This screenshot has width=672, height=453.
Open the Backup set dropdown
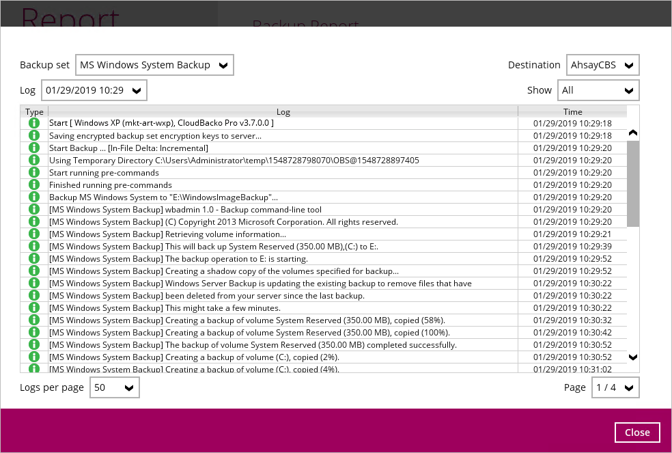click(x=154, y=64)
